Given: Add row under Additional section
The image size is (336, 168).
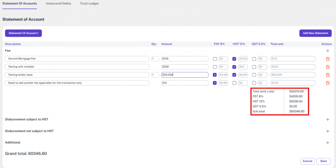Looking at the screenshot, I should click(x=328, y=143).
